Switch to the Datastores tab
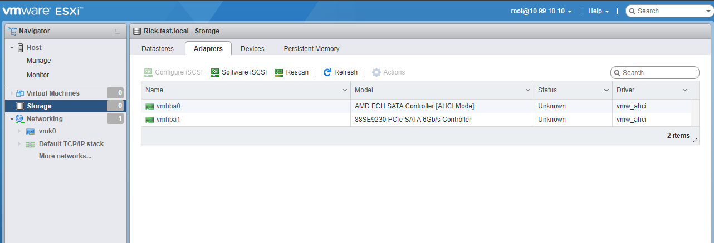714x243 pixels. click(158, 49)
